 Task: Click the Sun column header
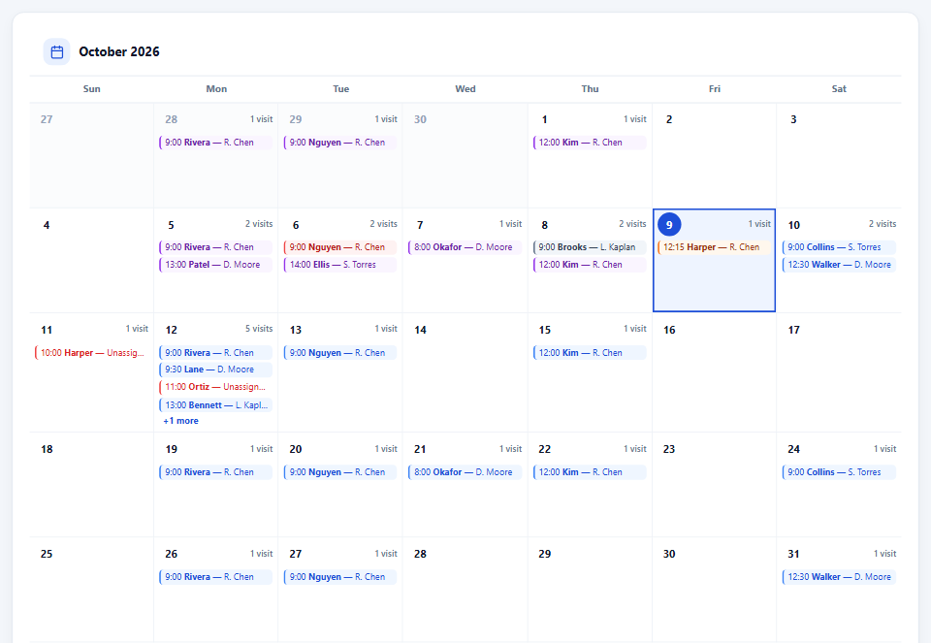(x=91, y=89)
